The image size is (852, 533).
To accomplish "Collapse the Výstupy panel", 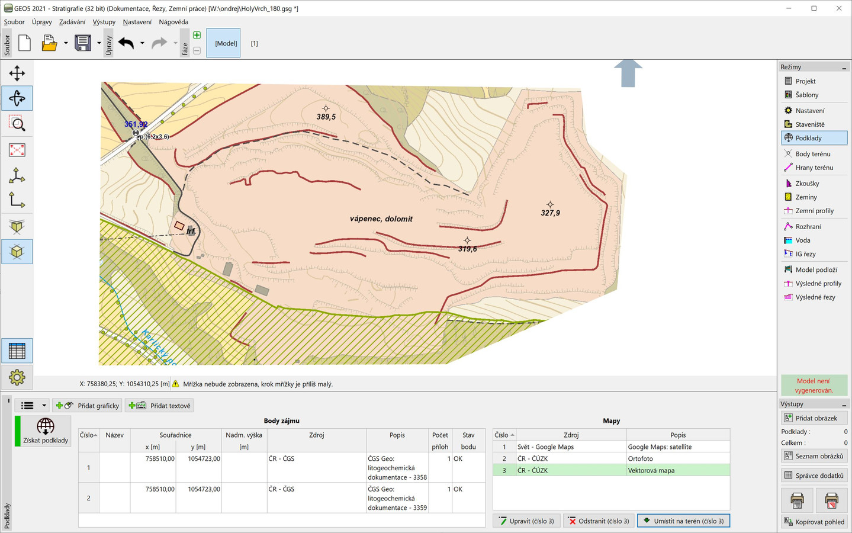I will tap(844, 404).
